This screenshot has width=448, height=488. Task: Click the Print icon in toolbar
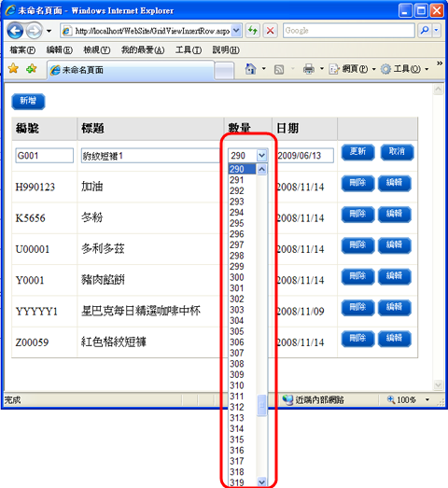tap(309, 69)
